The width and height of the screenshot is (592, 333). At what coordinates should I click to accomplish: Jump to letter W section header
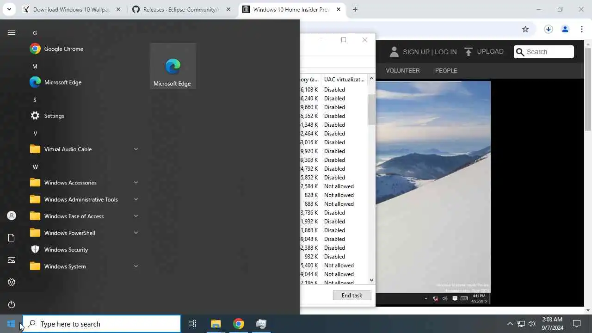coord(35,166)
